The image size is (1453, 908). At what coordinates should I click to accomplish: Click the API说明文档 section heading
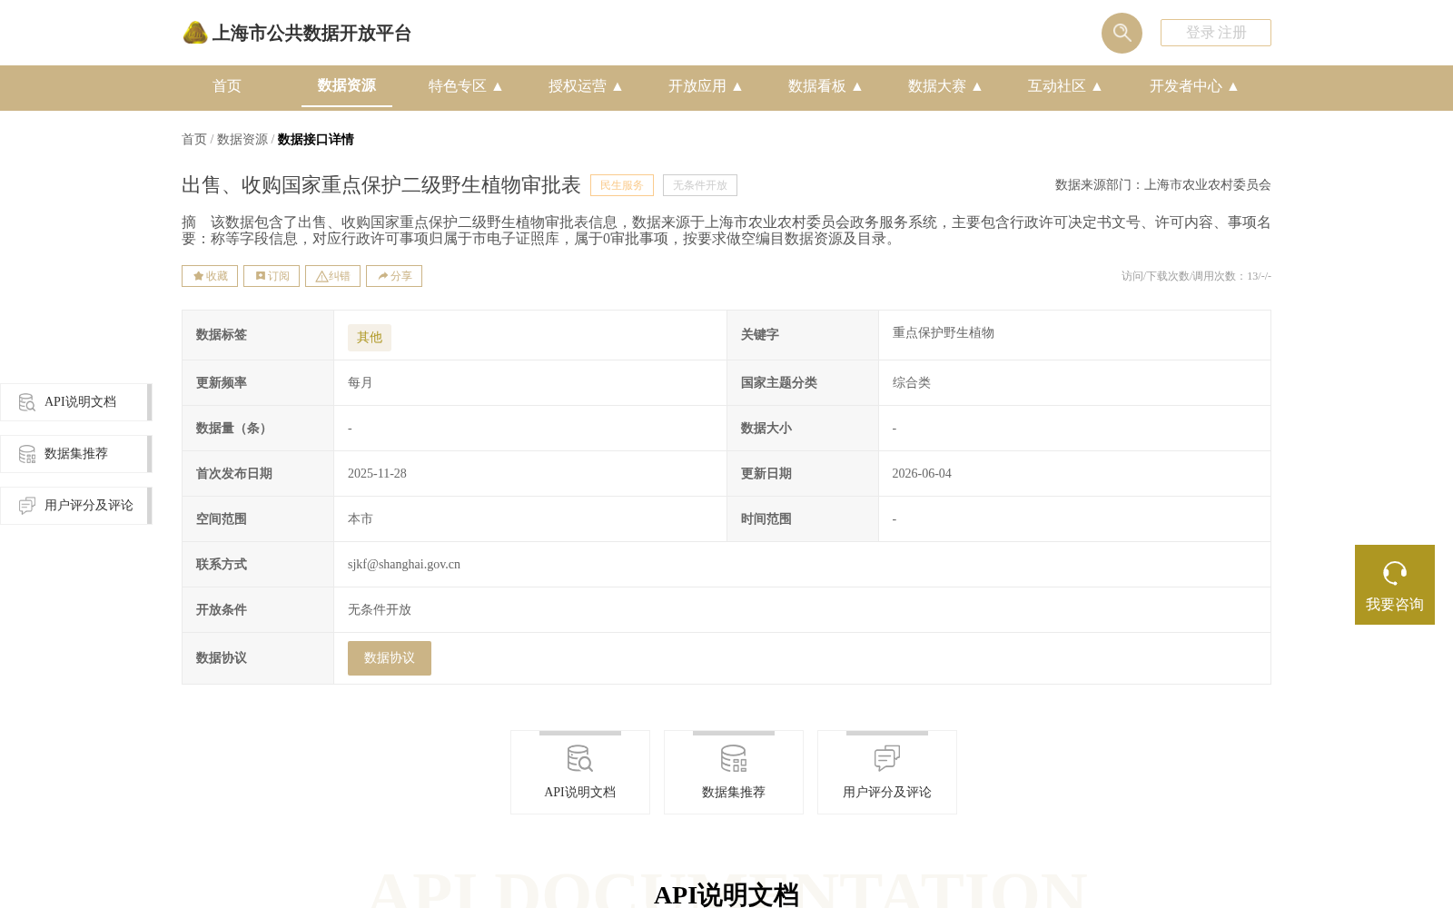click(726, 894)
